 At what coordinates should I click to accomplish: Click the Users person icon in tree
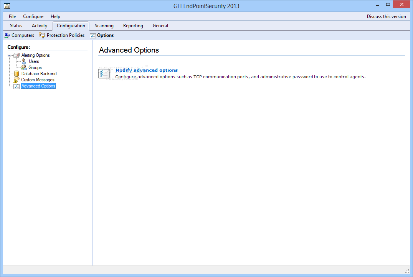pyautogui.click(x=24, y=61)
